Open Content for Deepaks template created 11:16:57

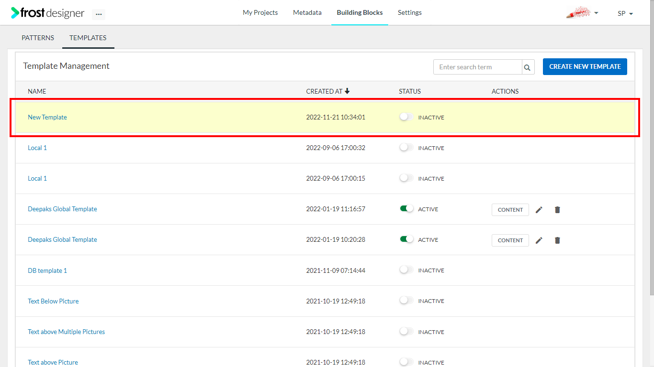click(510, 210)
